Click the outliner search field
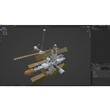 (x=100, y=27)
